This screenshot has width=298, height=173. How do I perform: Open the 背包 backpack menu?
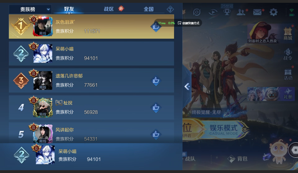238,159
